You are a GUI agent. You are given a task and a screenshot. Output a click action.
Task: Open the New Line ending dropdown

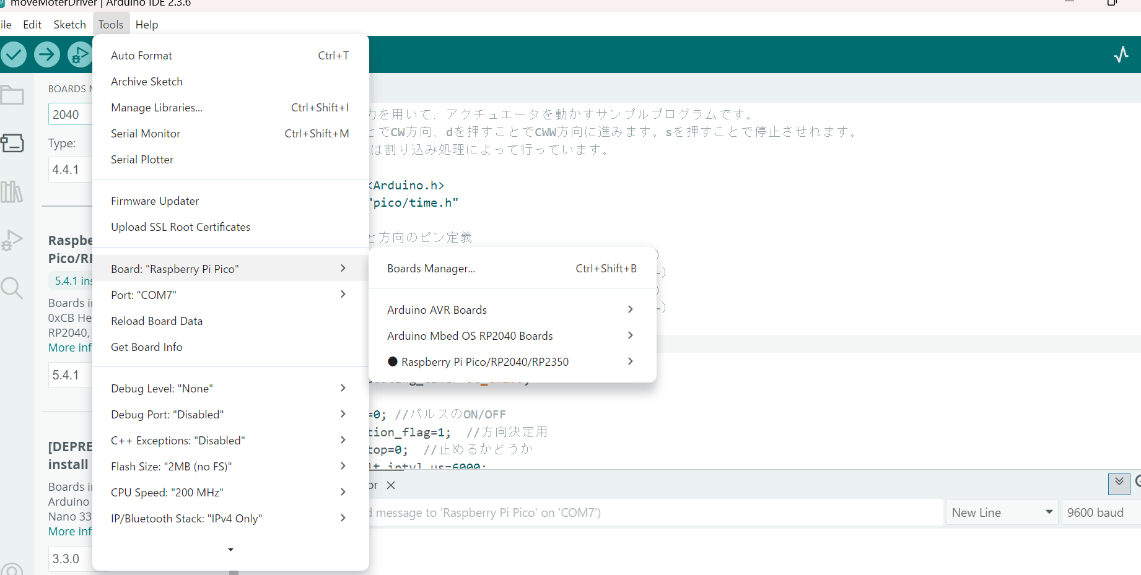click(1000, 512)
